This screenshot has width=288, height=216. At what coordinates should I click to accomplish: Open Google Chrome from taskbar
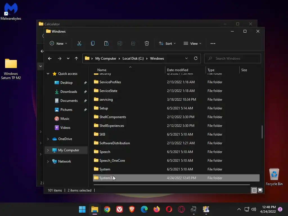tap(107, 209)
